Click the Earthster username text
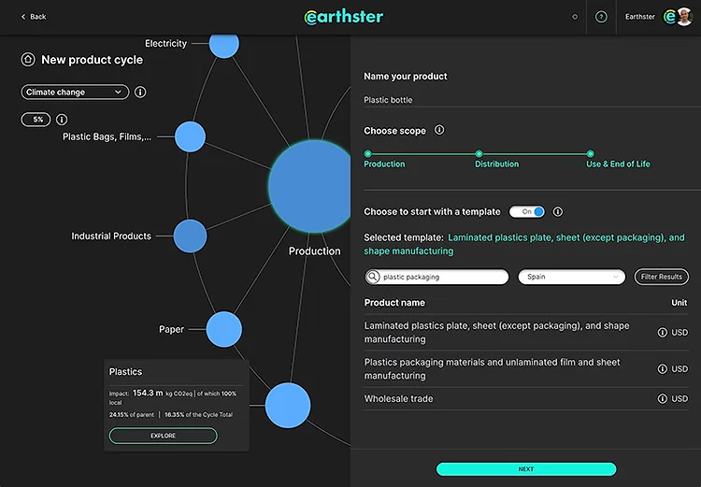This screenshot has width=701, height=487. tap(639, 17)
